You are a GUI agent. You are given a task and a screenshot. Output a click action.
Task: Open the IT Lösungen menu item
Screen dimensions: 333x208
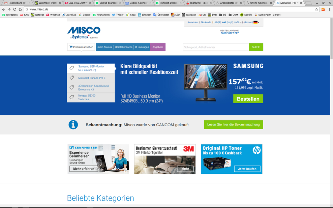[x=142, y=47]
